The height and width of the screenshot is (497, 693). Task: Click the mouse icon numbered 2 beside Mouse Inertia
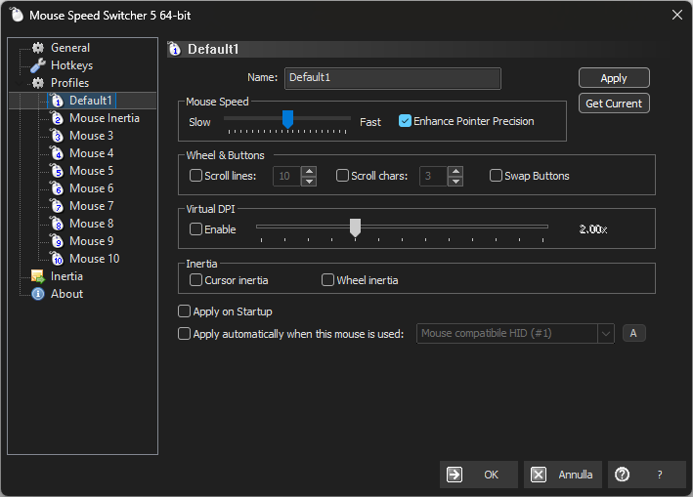tap(57, 118)
